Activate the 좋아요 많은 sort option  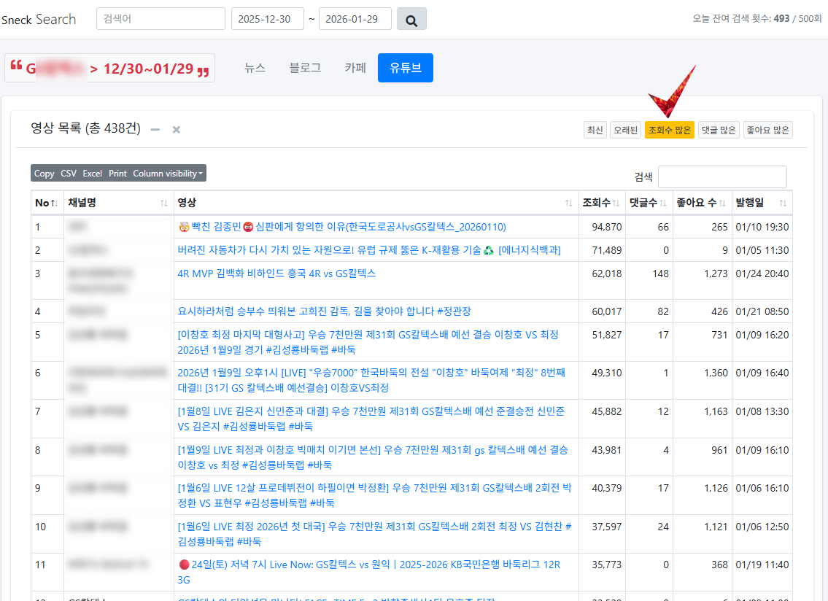coord(767,129)
